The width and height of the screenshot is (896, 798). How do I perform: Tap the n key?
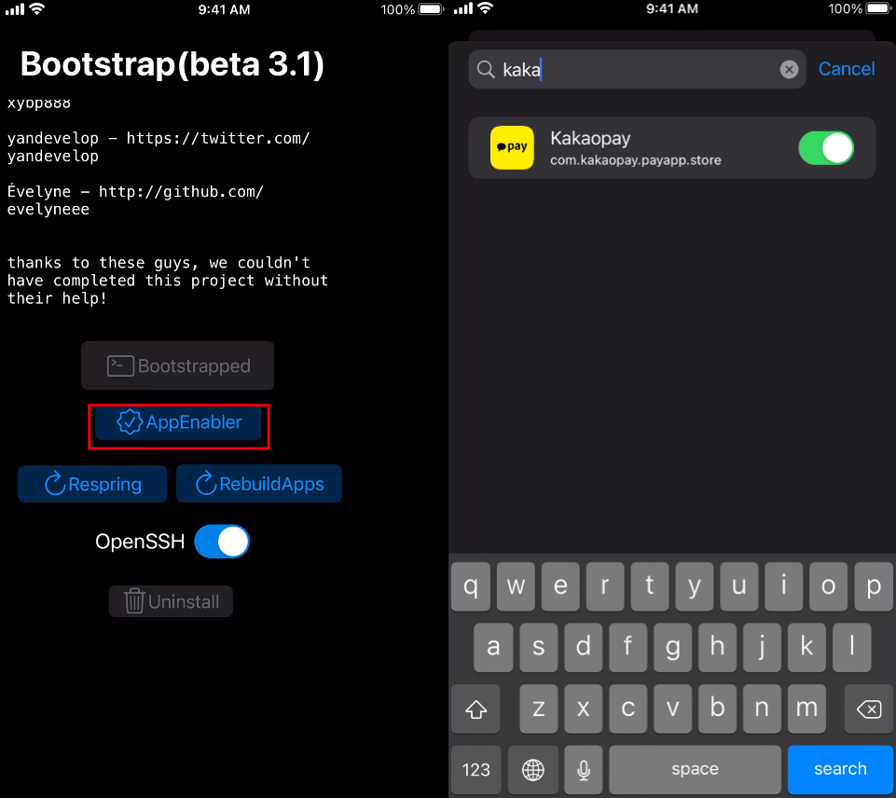coord(762,709)
